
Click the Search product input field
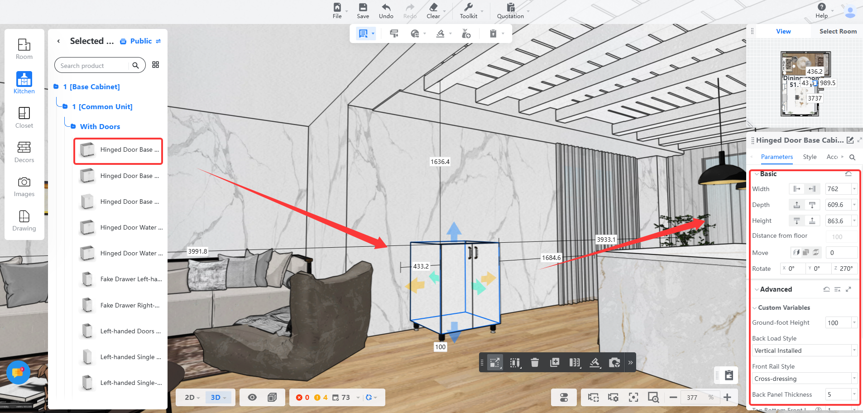click(x=93, y=66)
